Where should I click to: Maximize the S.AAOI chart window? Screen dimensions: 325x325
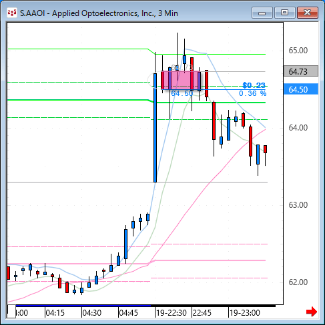(285, 13)
